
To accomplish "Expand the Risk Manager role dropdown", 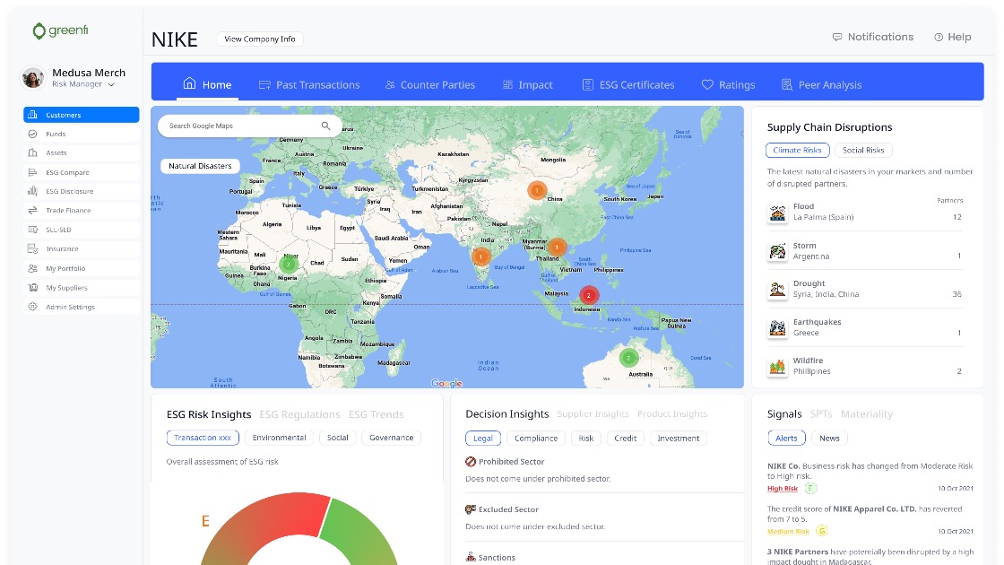I will click(111, 84).
